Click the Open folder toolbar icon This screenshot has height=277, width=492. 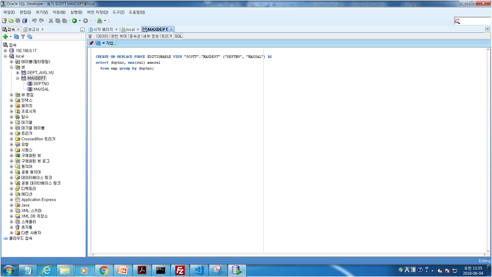[11, 21]
